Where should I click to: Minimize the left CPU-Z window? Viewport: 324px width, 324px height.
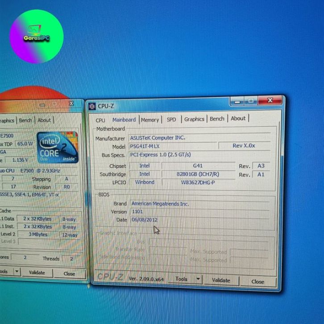[42, 105]
